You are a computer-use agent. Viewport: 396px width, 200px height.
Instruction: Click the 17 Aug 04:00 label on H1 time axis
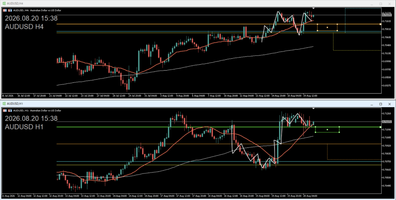point(168,196)
